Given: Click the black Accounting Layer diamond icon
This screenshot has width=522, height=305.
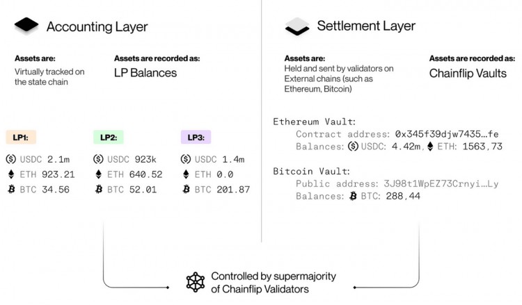Looking at the screenshot, I should coord(26,25).
